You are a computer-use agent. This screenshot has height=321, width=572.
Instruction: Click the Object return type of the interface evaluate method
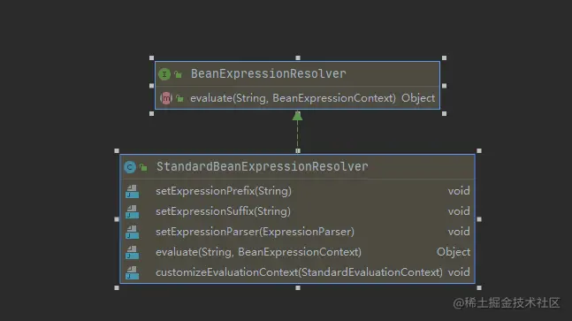coord(418,98)
